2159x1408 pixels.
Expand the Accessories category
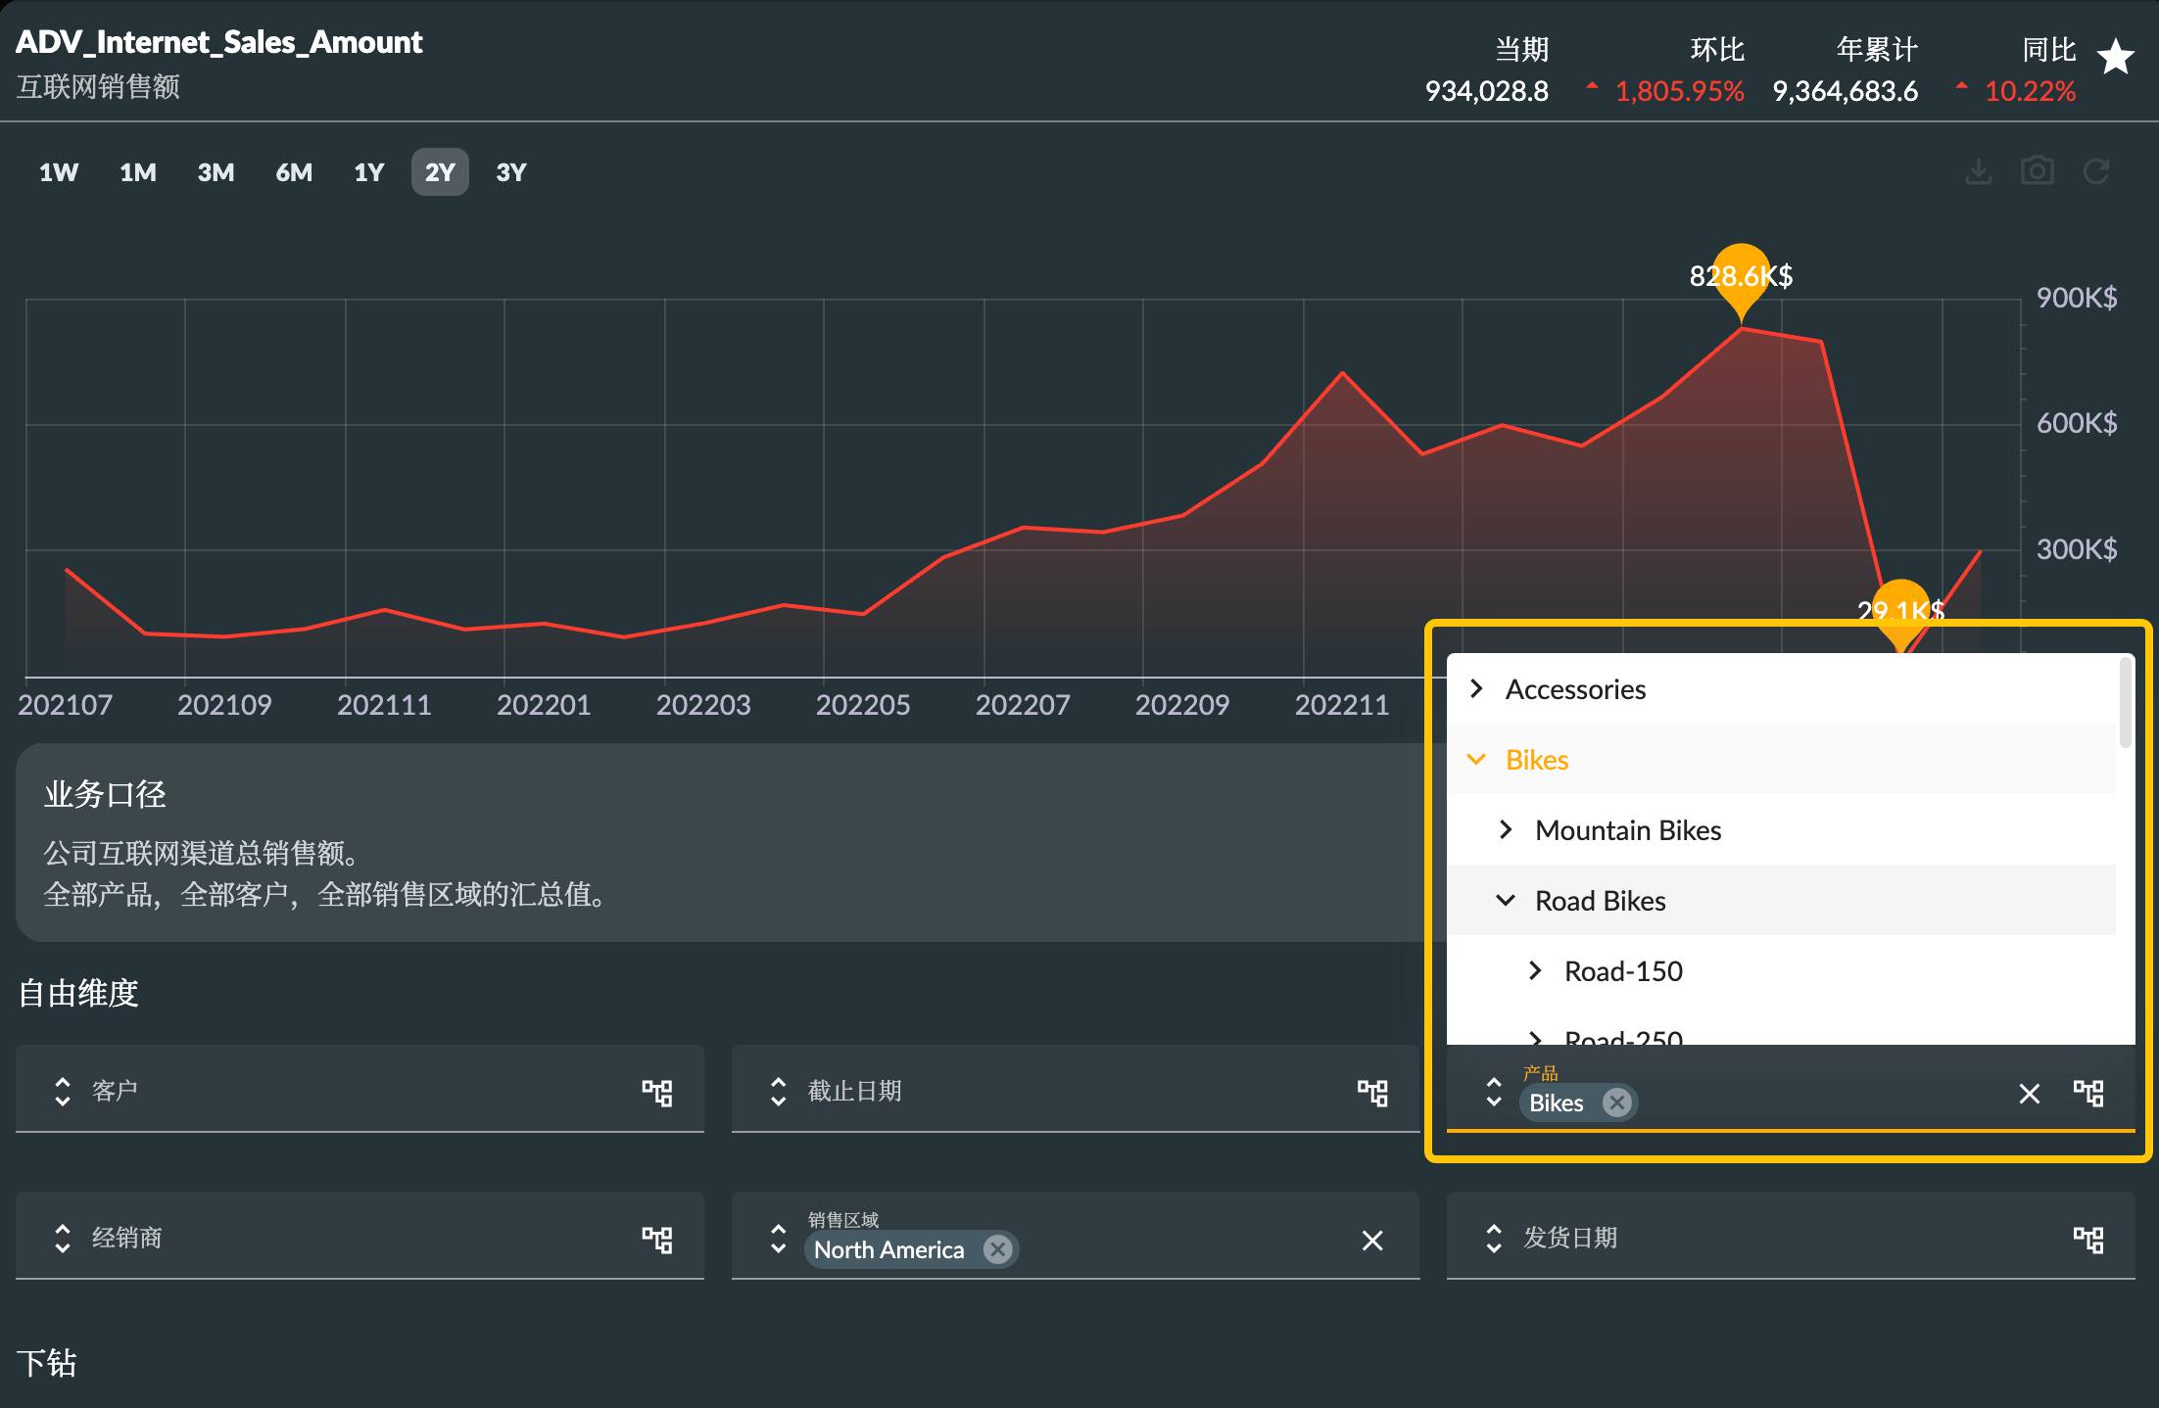click(x=1477, y=689)
